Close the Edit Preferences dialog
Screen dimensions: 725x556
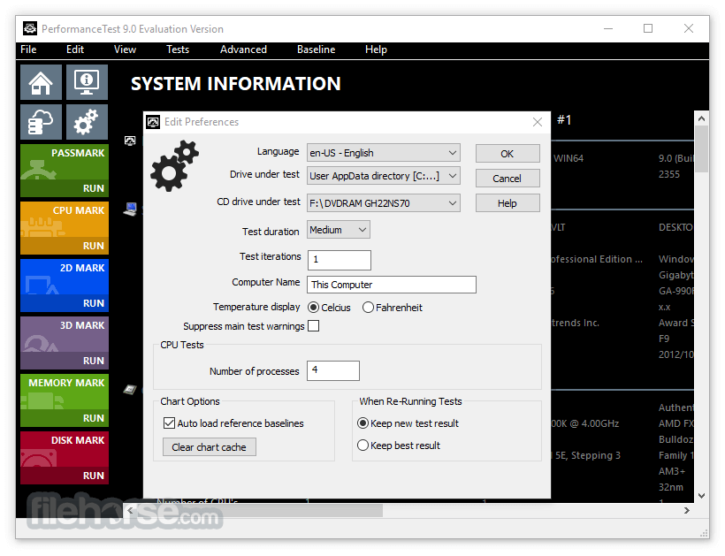click(x=538, y=122)
